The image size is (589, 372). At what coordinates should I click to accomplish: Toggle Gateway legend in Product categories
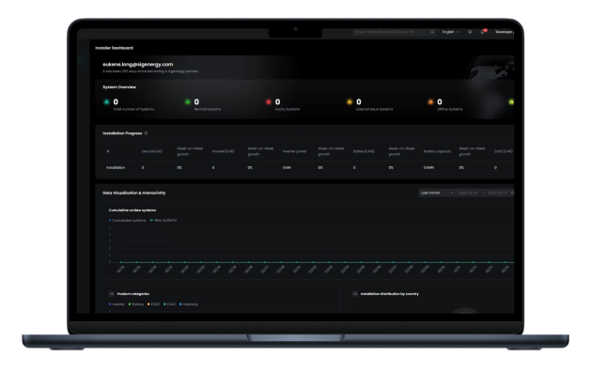pos(189,304)
